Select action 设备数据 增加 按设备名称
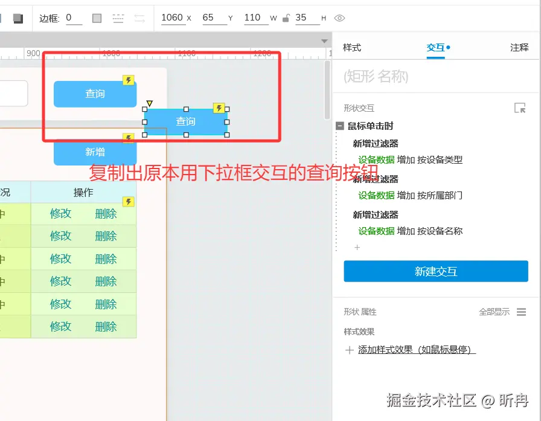 point(410,231)
